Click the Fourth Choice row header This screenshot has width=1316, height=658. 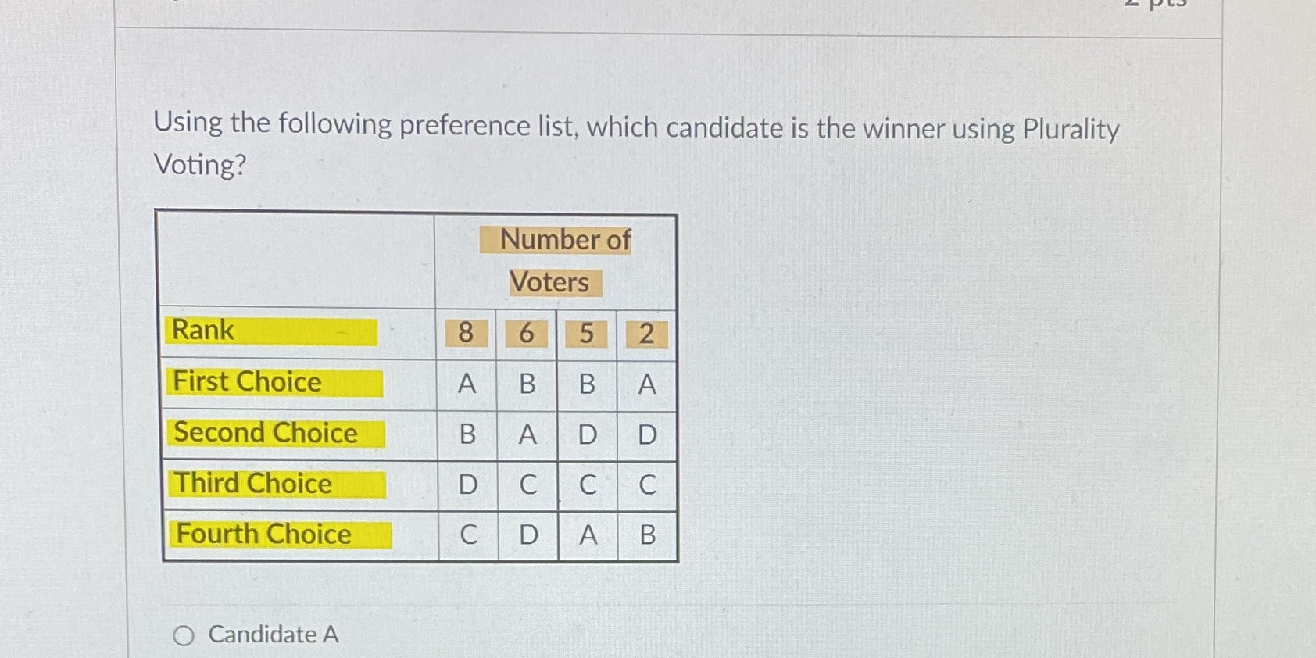click(277, 534)
